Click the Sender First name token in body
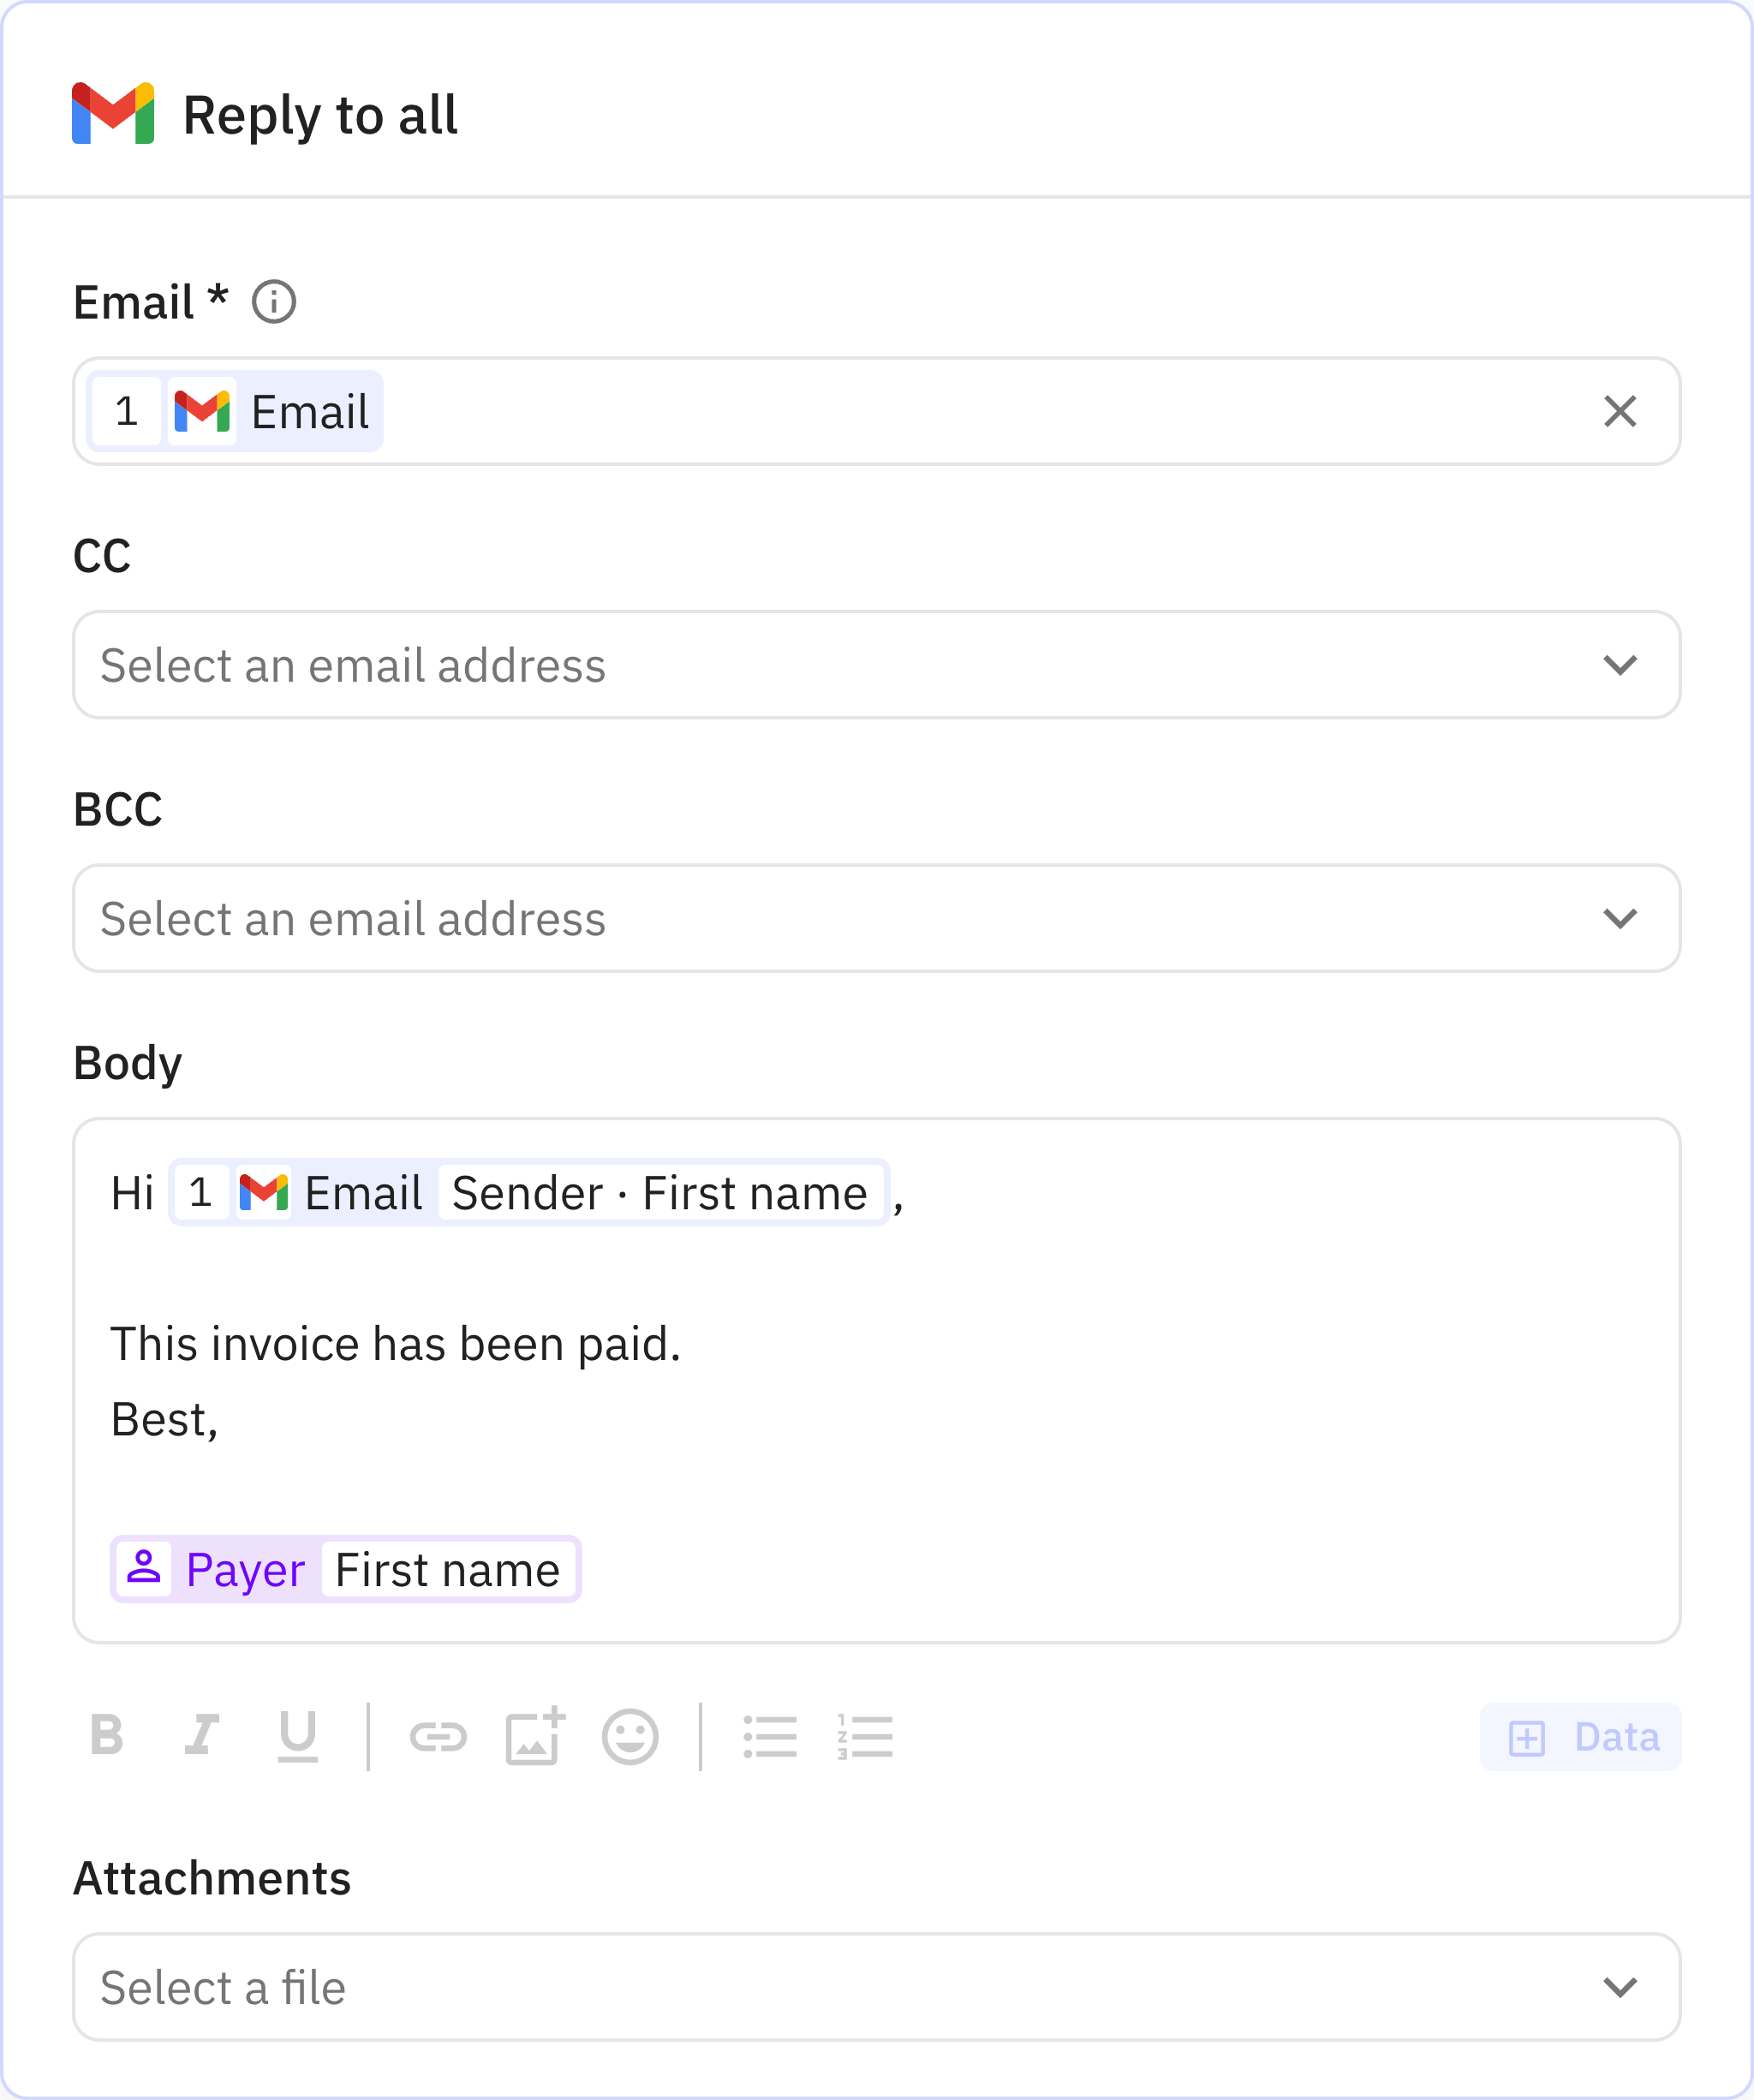This screenshot has height=2100, width=1754. point(660,1192)
